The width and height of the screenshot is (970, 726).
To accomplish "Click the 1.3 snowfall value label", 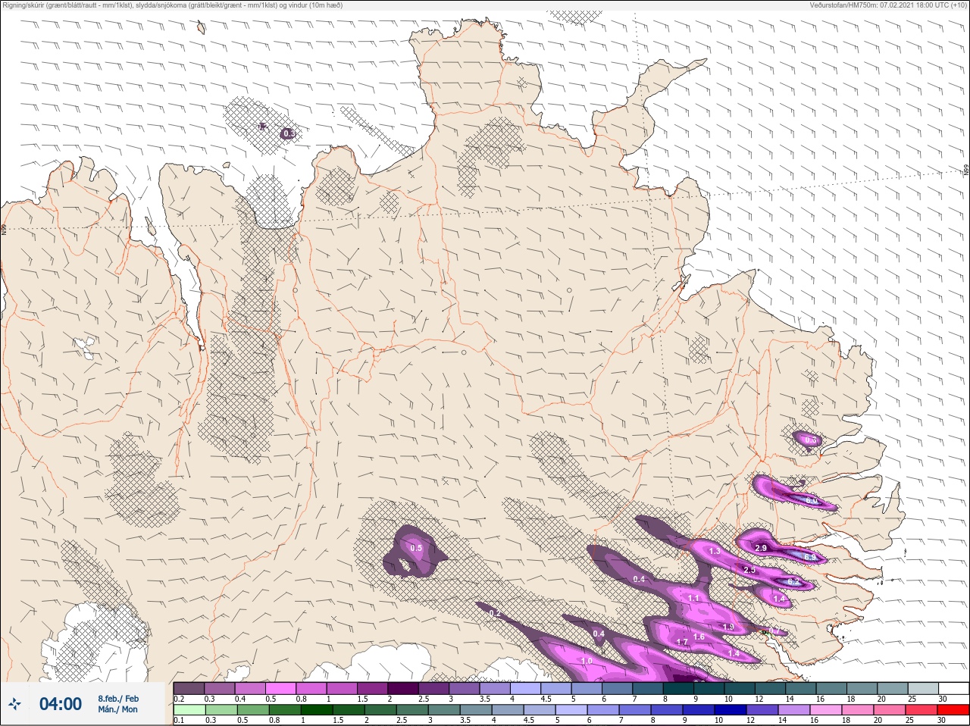I will point(715,551).
